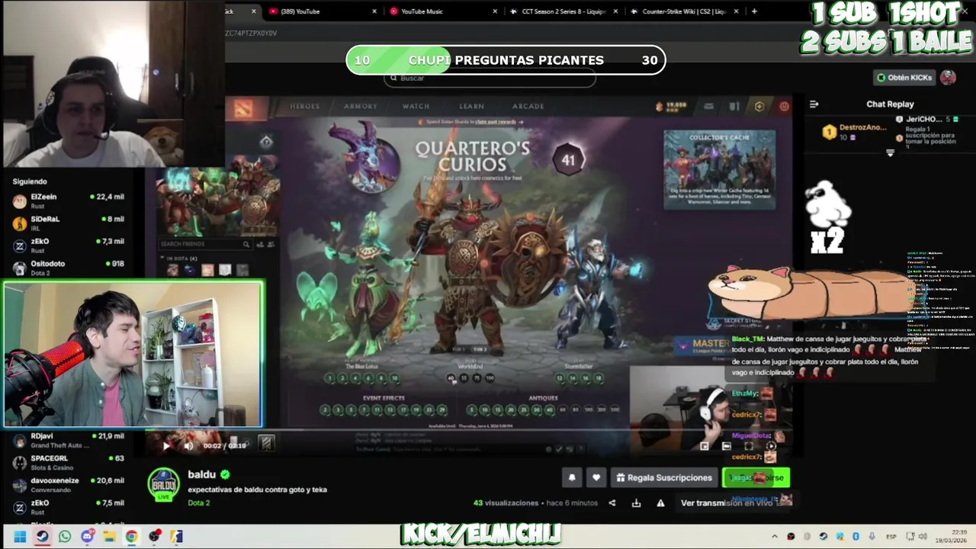Click the report warning triangle icon
This screenshot has height=549, width=976.
(x=660, y=502)
